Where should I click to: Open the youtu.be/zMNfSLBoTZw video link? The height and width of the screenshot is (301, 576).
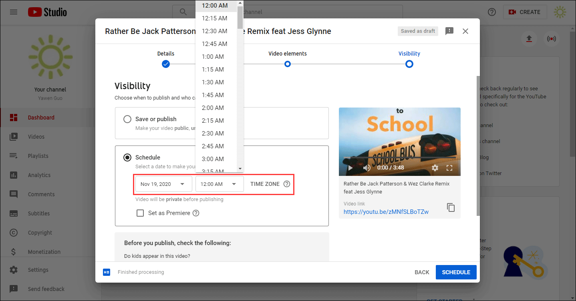386,212
